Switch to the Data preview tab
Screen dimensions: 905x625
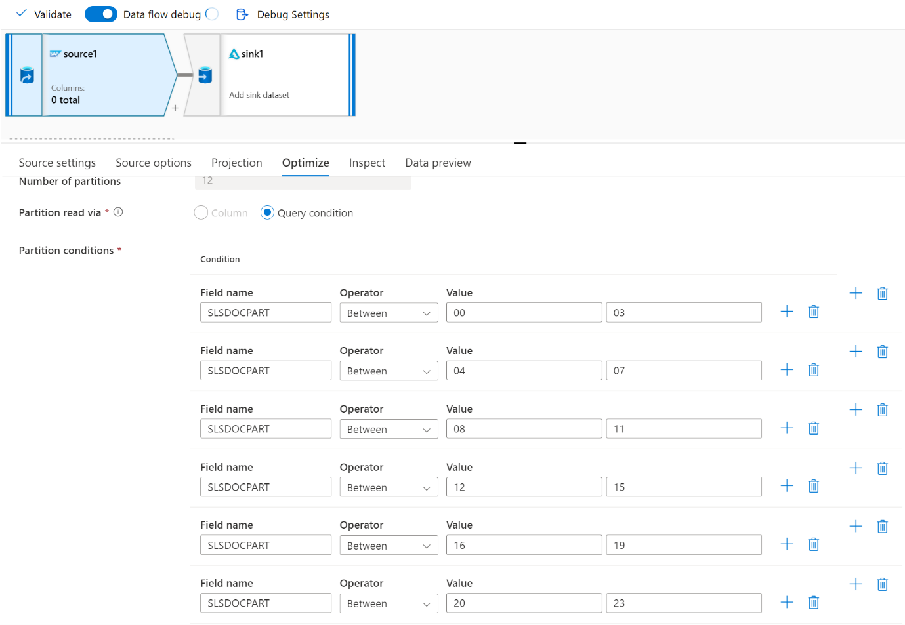[437, 162]
